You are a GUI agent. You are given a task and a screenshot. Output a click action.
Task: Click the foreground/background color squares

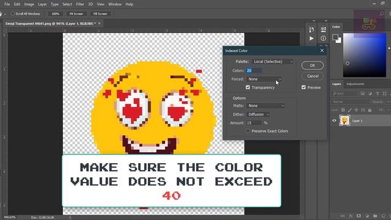(337, 38)
